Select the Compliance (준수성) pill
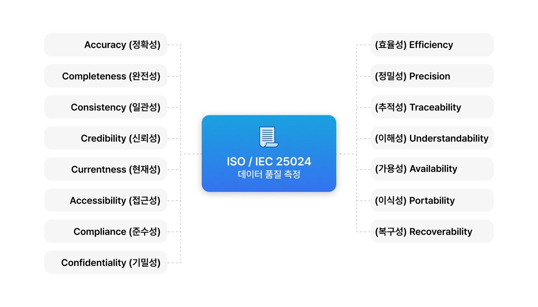This screenshot has height=307, width=538. click(x=106, y=231)
